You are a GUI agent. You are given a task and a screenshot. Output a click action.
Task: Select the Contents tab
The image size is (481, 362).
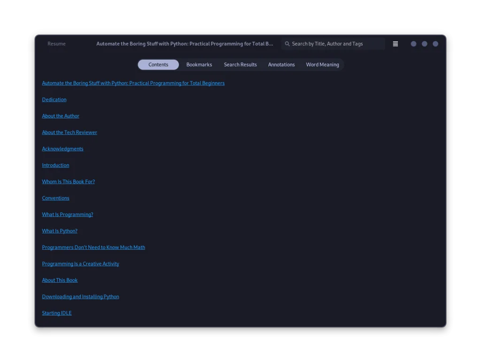coord(158,64)
